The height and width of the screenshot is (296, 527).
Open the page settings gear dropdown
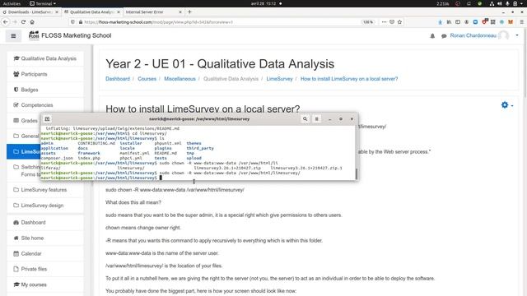coord(507,105)
